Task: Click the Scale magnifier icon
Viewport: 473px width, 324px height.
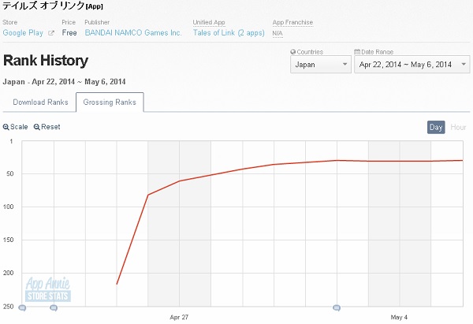Action: [6, 127]
